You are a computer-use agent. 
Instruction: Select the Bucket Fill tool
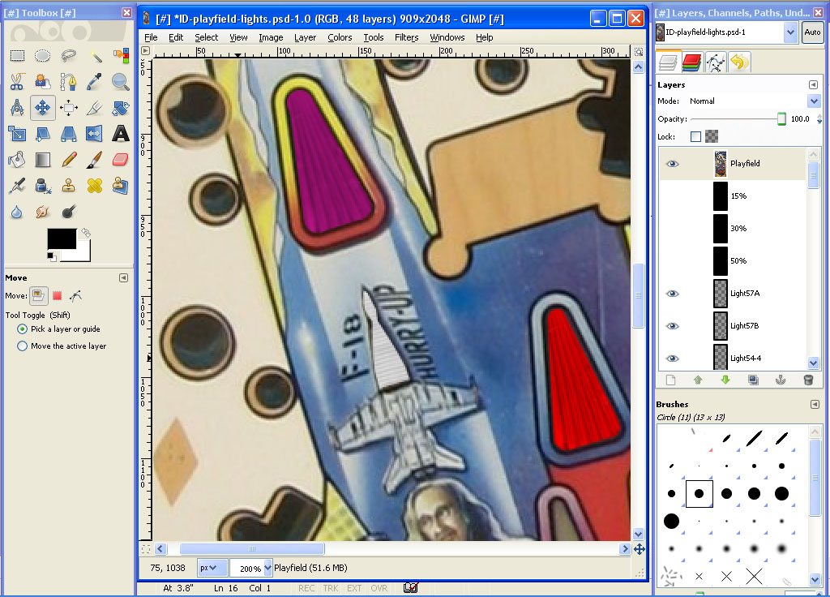17,160
